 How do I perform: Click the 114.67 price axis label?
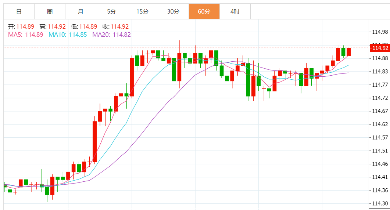click(380, 111)
